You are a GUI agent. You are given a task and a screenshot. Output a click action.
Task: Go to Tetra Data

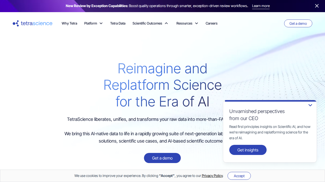tap(118, 24)
